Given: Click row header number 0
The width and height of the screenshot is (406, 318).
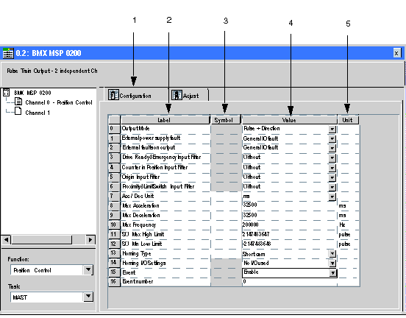Looking at the screenshot, I should click(114, 129).
